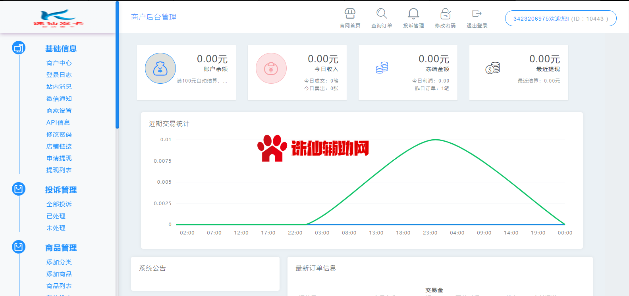Click the 查询订单 magnifier icon
Viewport: 629px width, 296px height.
(x=382, y=14)
